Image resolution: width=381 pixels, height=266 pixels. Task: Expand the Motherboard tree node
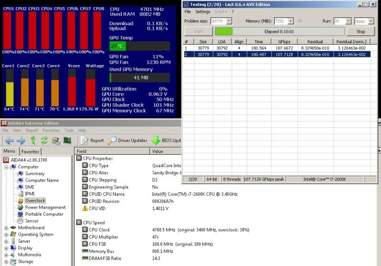tap(6, 228)
